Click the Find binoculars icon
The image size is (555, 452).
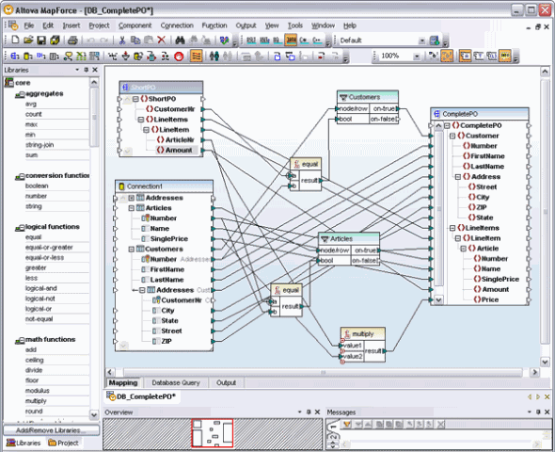(181, 40)
